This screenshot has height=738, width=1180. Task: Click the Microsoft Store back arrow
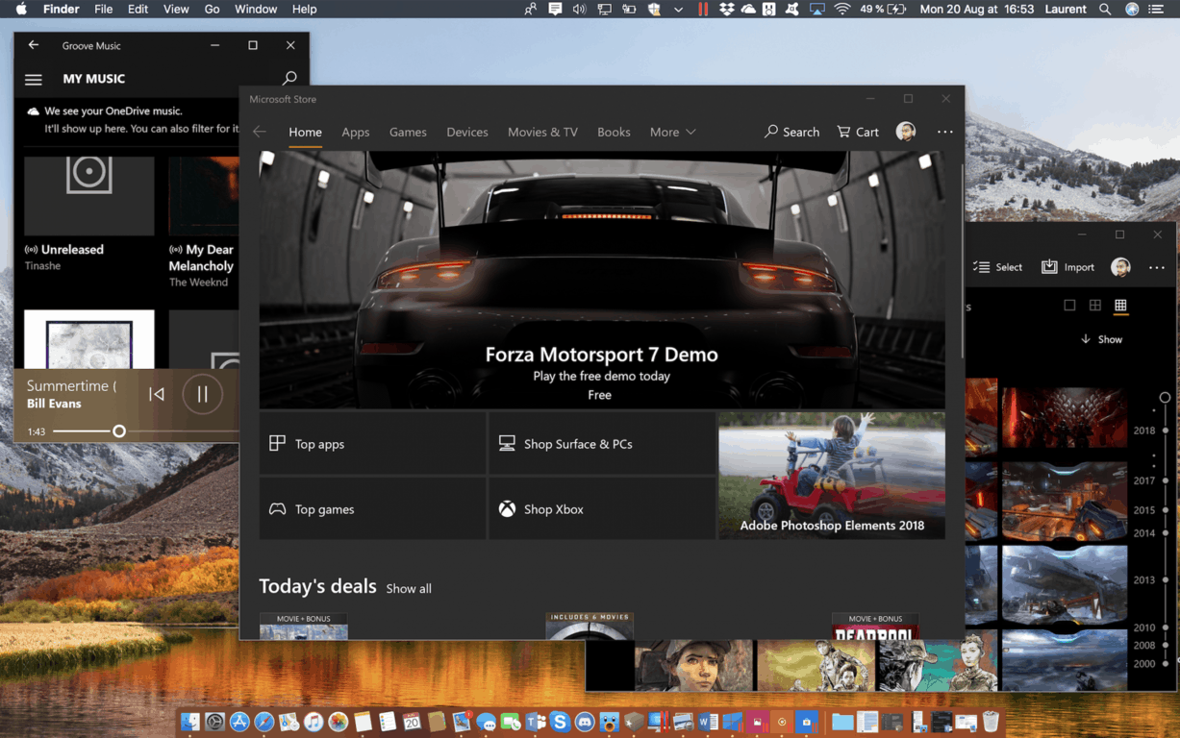(x=260, y=132)
